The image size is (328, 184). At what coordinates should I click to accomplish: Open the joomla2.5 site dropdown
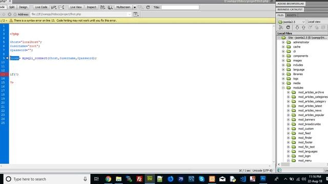click(x=292, y=21)
